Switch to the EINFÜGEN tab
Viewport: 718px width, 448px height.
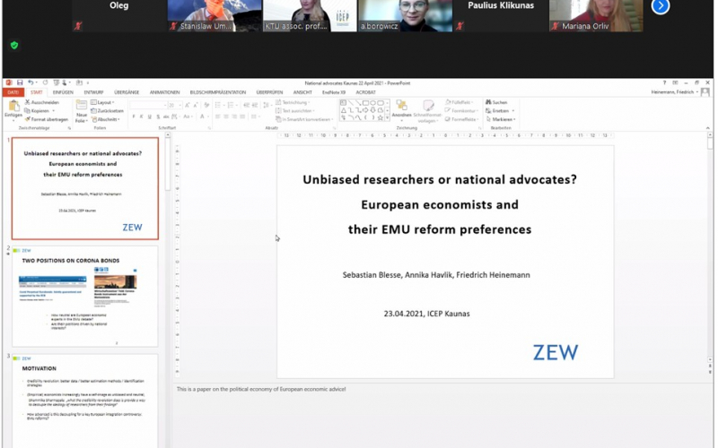[63, 92]
